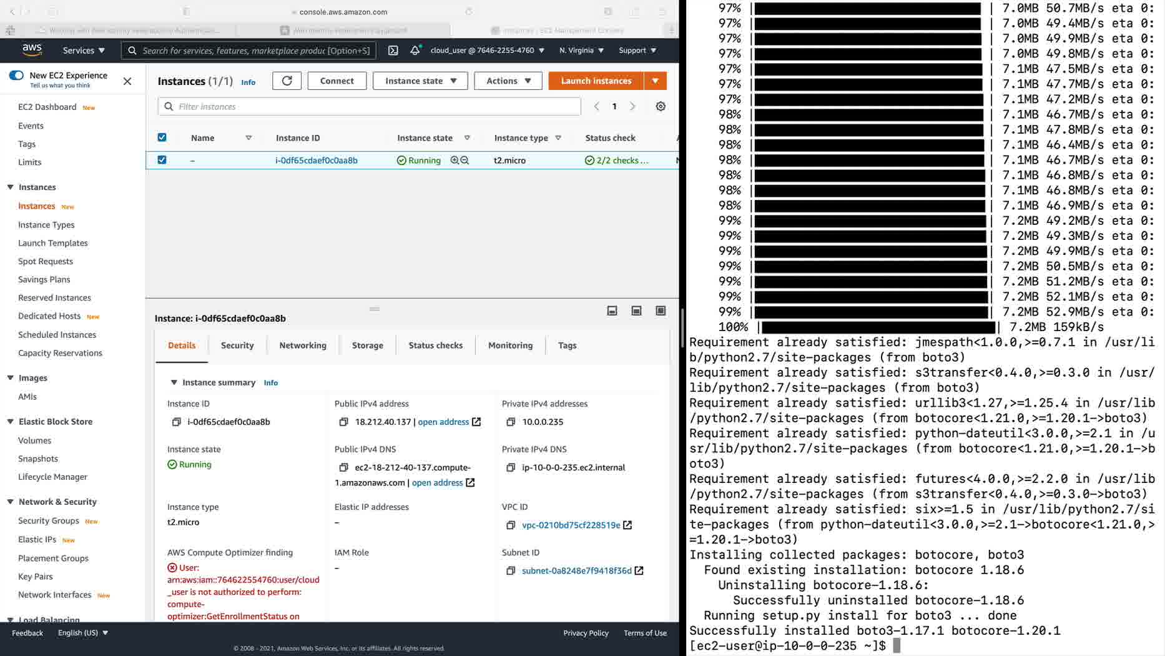This screenshot has height=656, width=1165.
Task: Click Launch instances button
Action: pyautogui.click(x=596, y=81)
